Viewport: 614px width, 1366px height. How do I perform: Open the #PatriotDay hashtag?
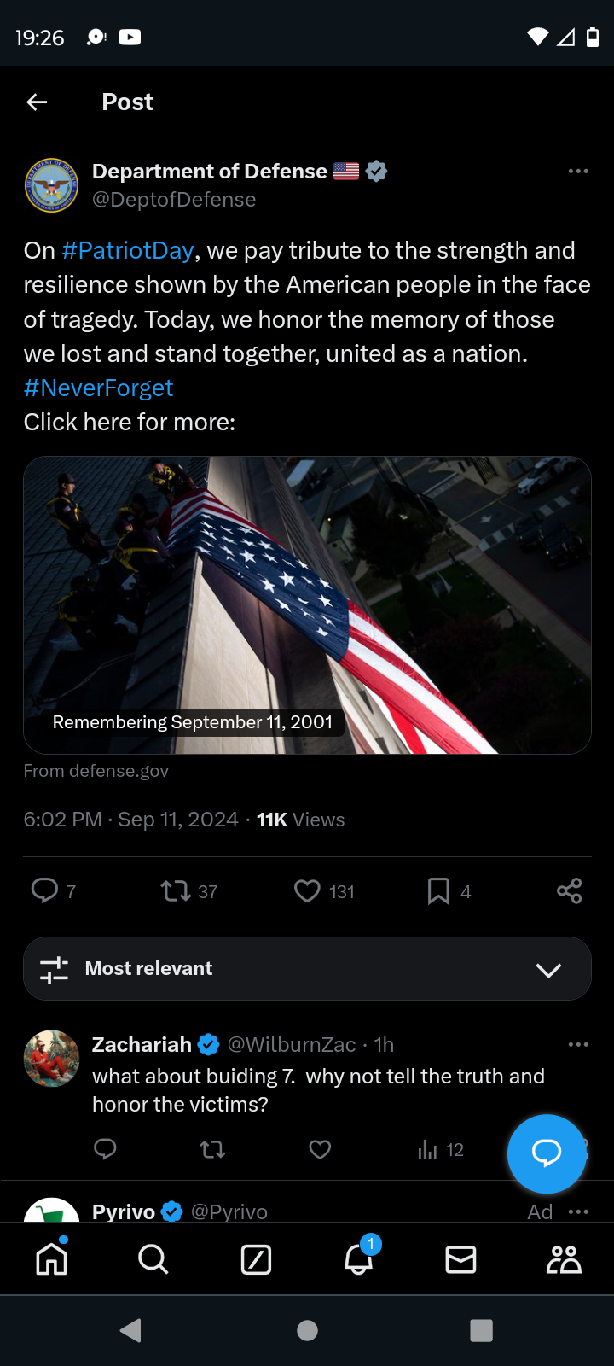[128, 250]
